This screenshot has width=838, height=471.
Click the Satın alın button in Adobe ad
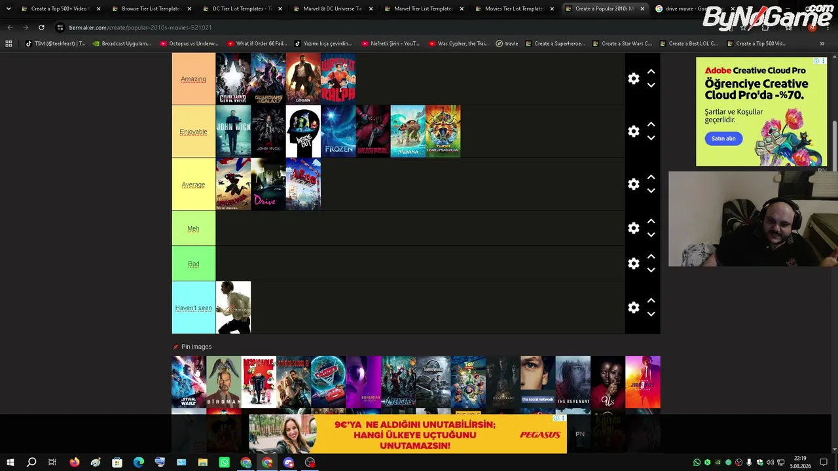(x=723, y=139)
